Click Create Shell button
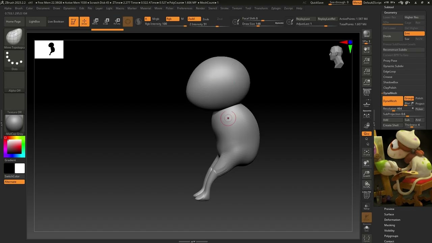 [x=393, y=125]
